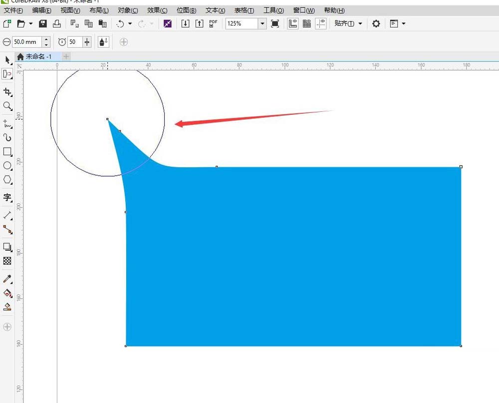This screenshot has width=499, height=403.
Task: Open the 工具(O) menu
Action: [x=273, y=10]
